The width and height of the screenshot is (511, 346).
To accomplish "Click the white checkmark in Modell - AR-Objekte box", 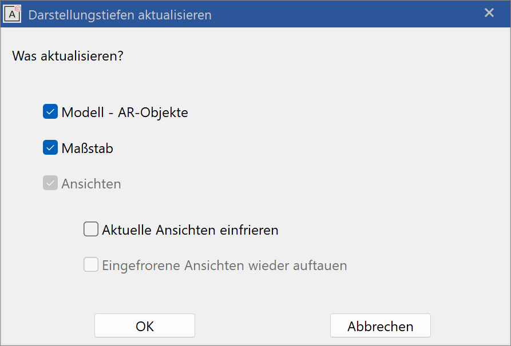I will (x=50, y=112).
